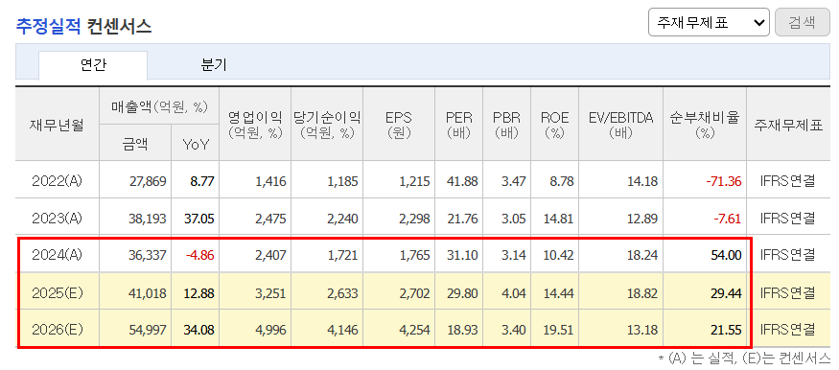The height and width of the screenshot is (370, 839).
Task: Click net income value 1,721
Action: point(342,256)
